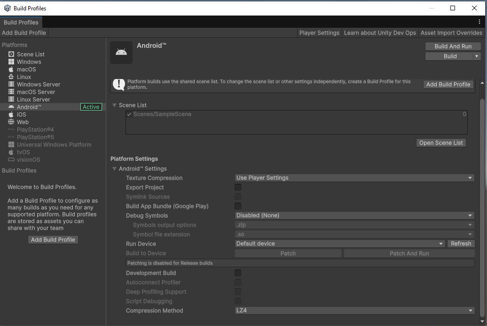This screenshot has width=487, height=326.
Task: Open the Compression Method dropdown
Action: tap(354, 310)
